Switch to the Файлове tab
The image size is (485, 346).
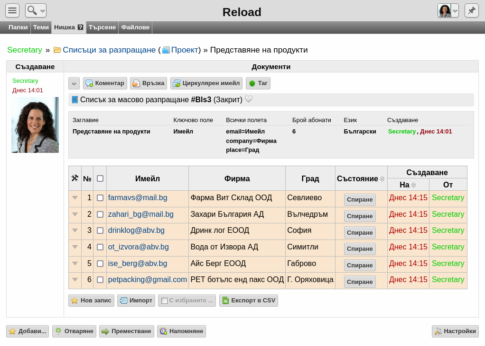pos(135,27)
